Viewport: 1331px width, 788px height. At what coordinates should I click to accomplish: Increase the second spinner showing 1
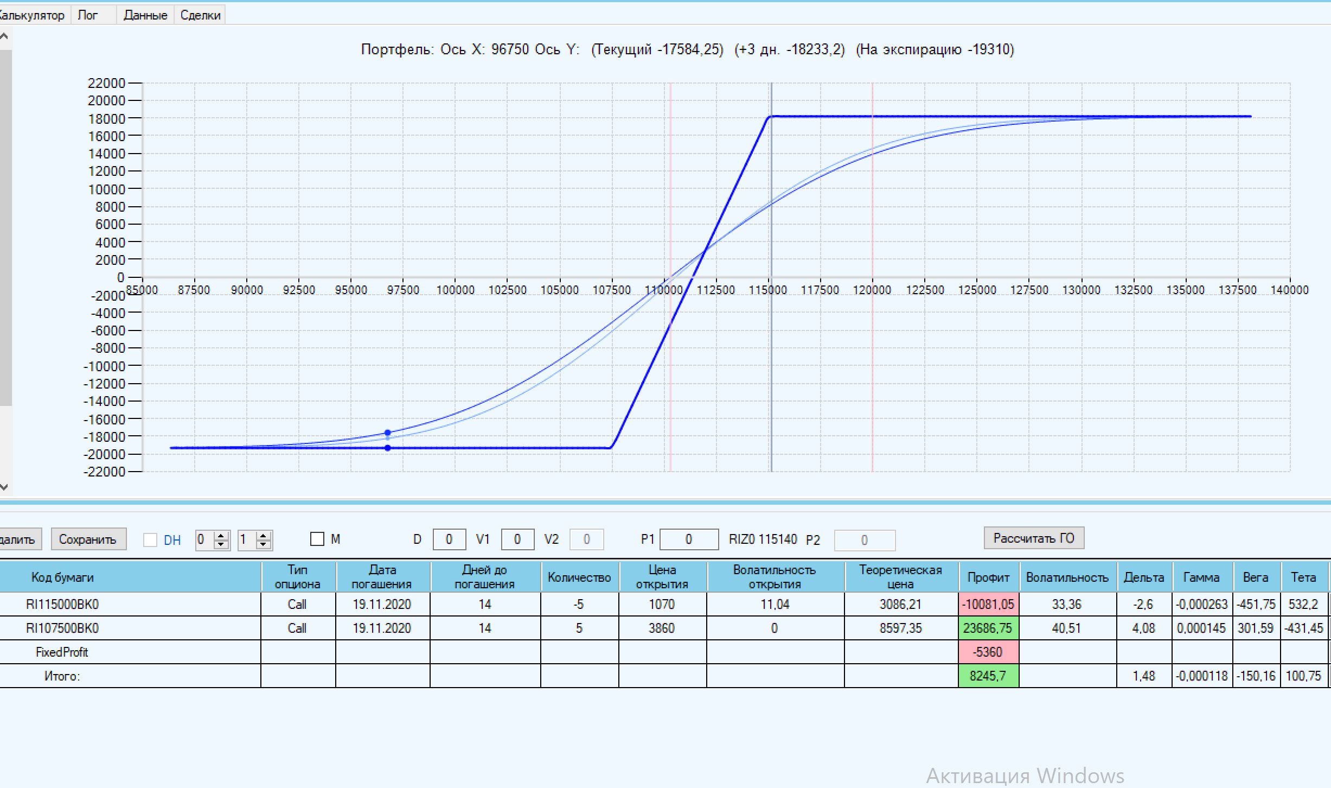click(264, 536)
